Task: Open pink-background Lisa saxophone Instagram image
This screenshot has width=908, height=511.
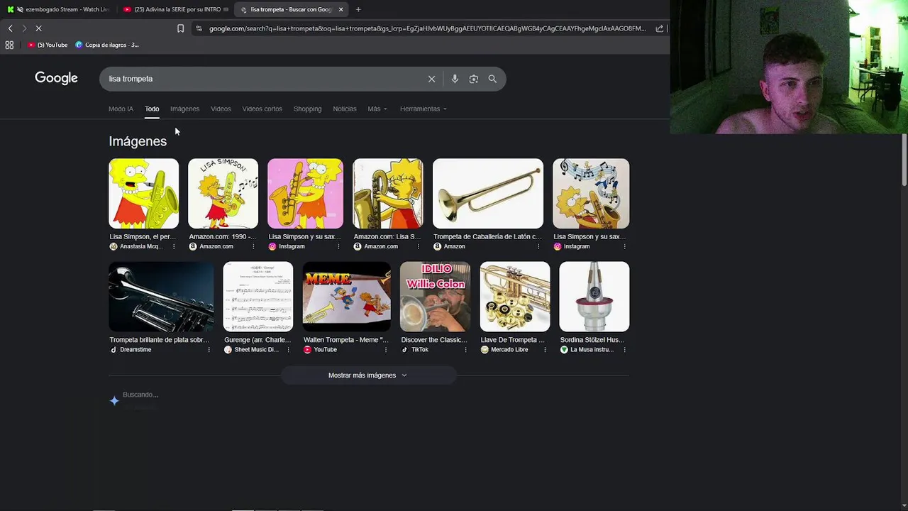Action: click(305, 194)
